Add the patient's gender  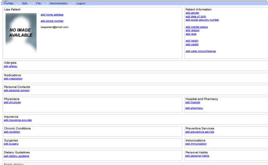point(192,13)
